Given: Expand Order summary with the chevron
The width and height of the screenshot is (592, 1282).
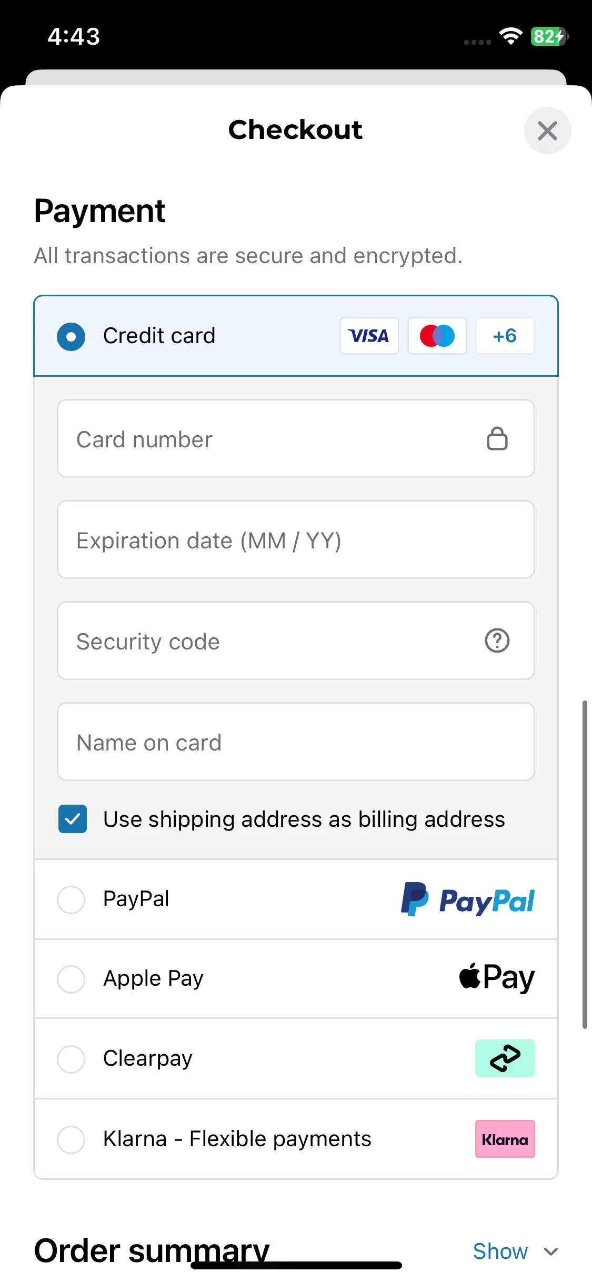Looking at the screenshot, I should click(x=551, y=1251).
